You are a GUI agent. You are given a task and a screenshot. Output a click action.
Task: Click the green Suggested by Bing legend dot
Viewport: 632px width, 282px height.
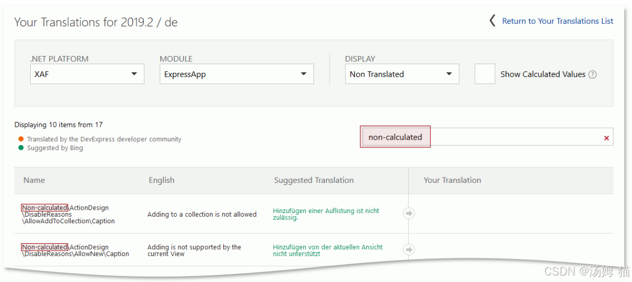(21, 148)
